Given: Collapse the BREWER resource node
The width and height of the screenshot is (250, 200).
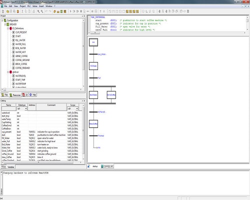Looking at the screenshot, I should 5,24.
